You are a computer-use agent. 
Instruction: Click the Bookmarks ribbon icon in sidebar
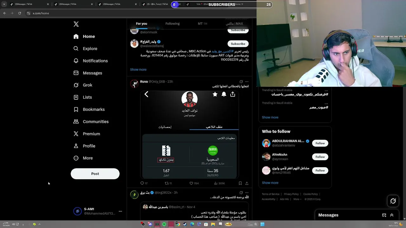click(76, 109)
